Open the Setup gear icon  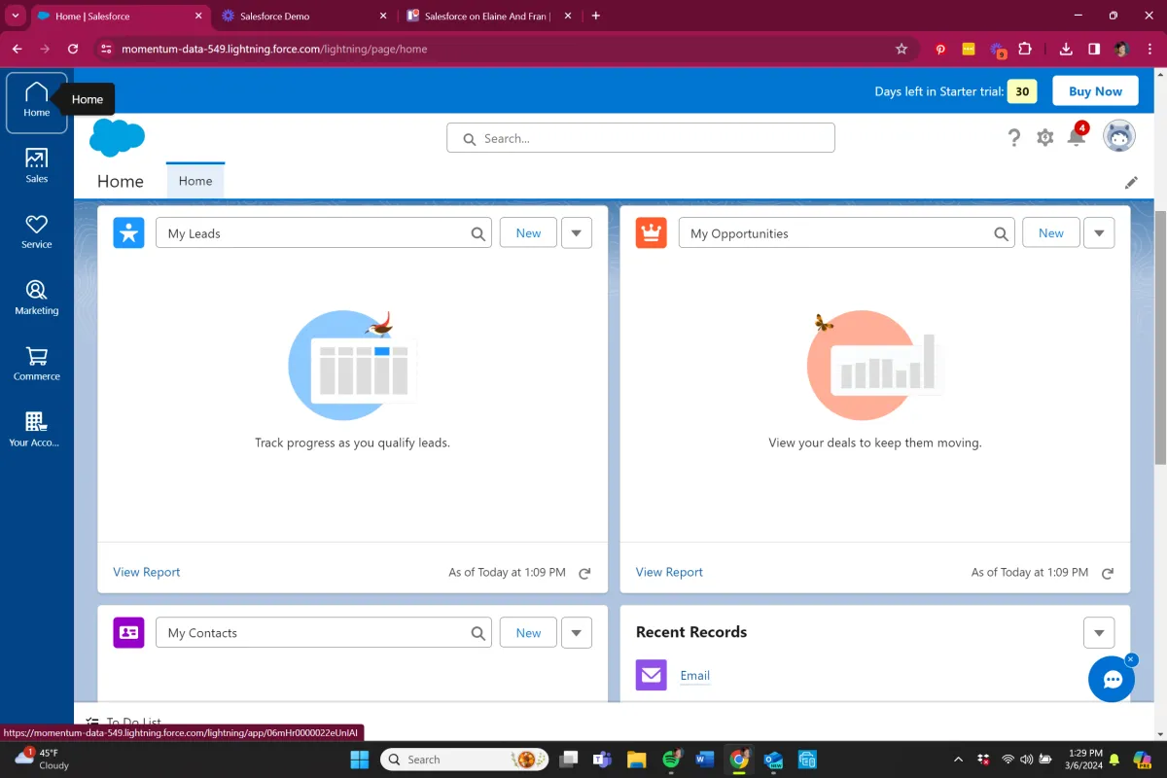pos(1044,138)
